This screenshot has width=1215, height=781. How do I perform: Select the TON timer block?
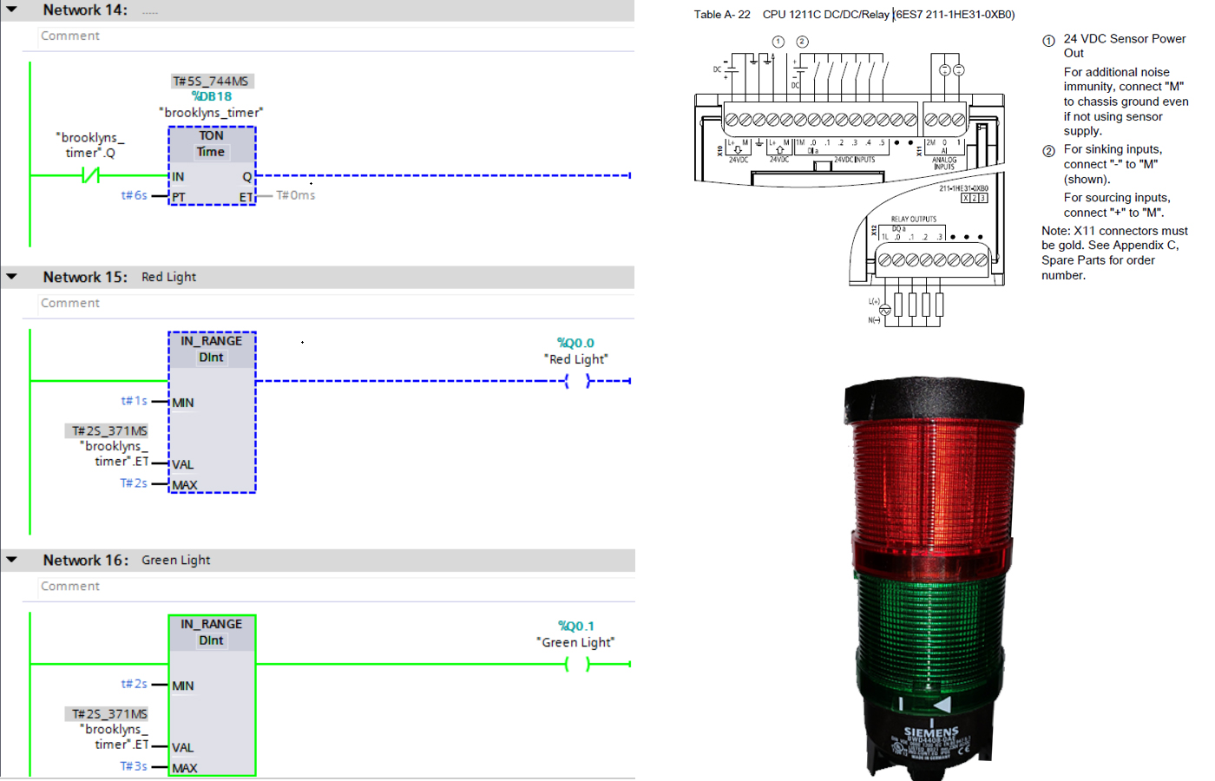click(x=212, y=166)
